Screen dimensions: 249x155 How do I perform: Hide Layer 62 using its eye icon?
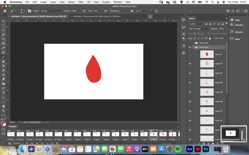click(x=190, y=64)
